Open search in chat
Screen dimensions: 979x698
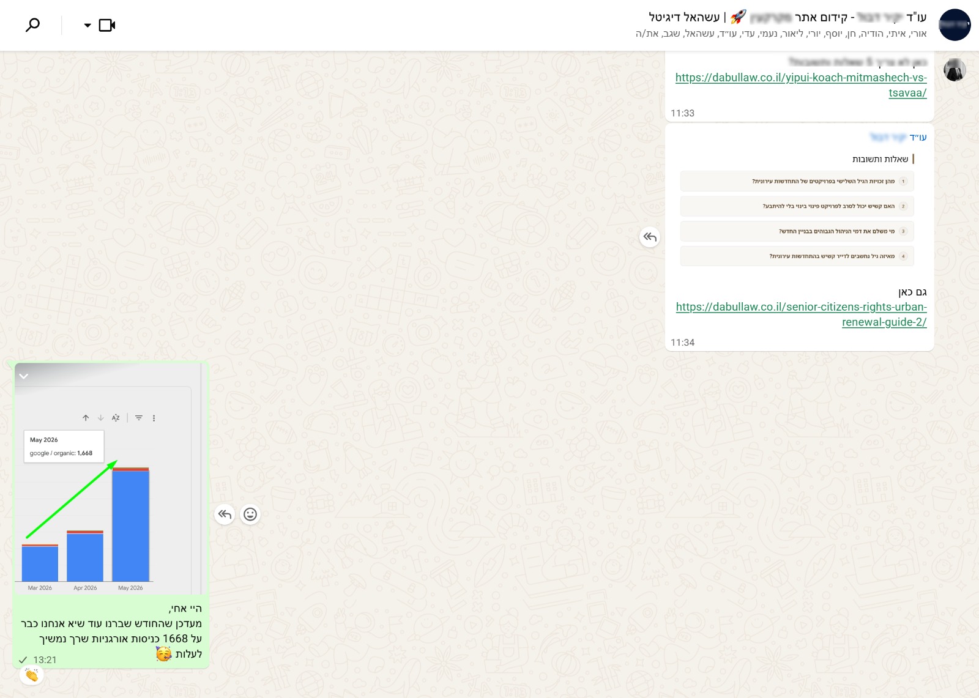pos(33,25)
